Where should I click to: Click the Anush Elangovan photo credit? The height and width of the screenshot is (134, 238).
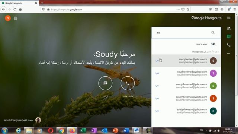18,120
